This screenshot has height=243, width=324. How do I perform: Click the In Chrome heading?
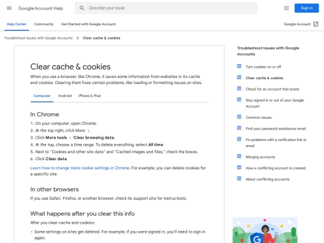(x=44, y=115)
